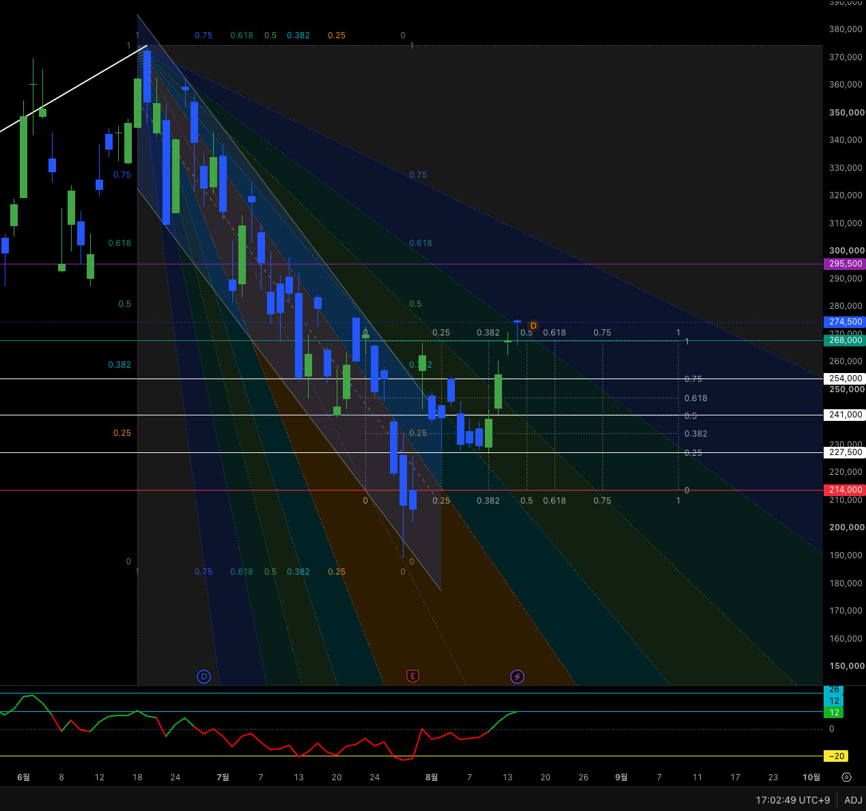The image size is (866, 811).
Task: Click the 26 date label on time axis
Action: point(583,777)
